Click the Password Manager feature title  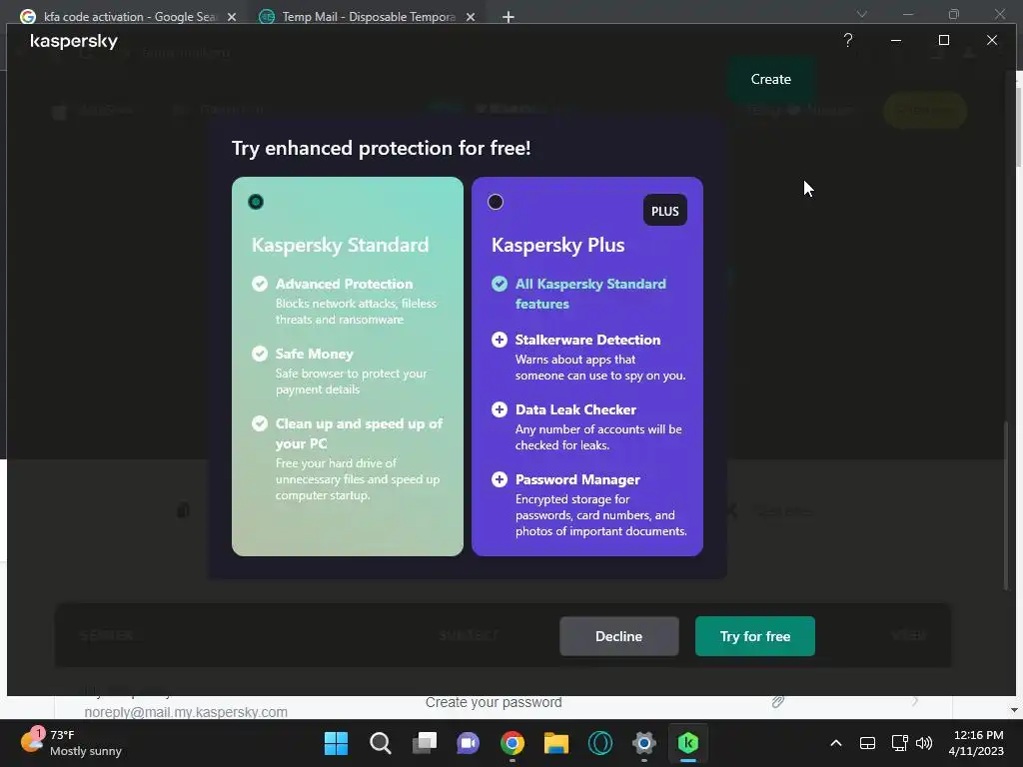click(x=577, y=479)
